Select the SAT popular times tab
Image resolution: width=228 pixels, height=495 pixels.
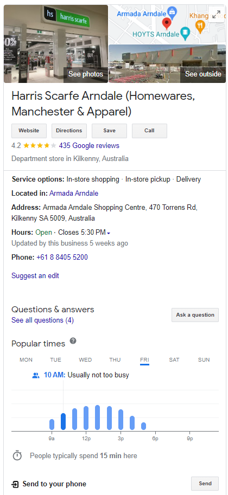174,359
